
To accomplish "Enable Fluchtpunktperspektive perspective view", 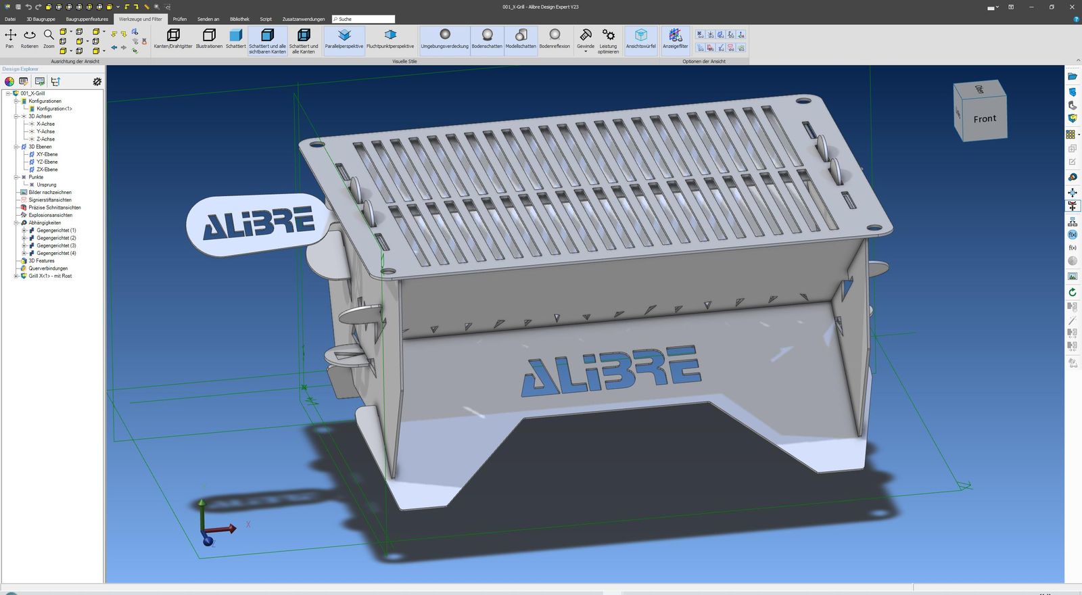I will (x=390, y=39).
